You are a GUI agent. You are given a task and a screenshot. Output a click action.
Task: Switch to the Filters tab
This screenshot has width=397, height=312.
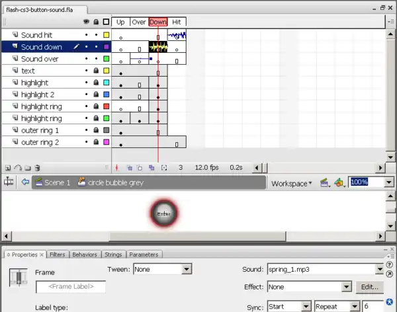(x=58, y=254)
